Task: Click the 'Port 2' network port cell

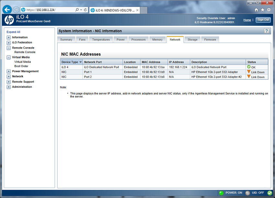Action: [103, 77]
